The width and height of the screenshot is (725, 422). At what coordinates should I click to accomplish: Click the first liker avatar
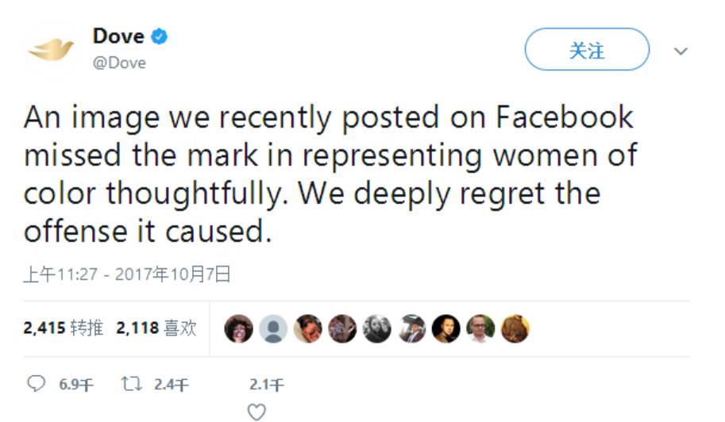click(x=238, y=328)
